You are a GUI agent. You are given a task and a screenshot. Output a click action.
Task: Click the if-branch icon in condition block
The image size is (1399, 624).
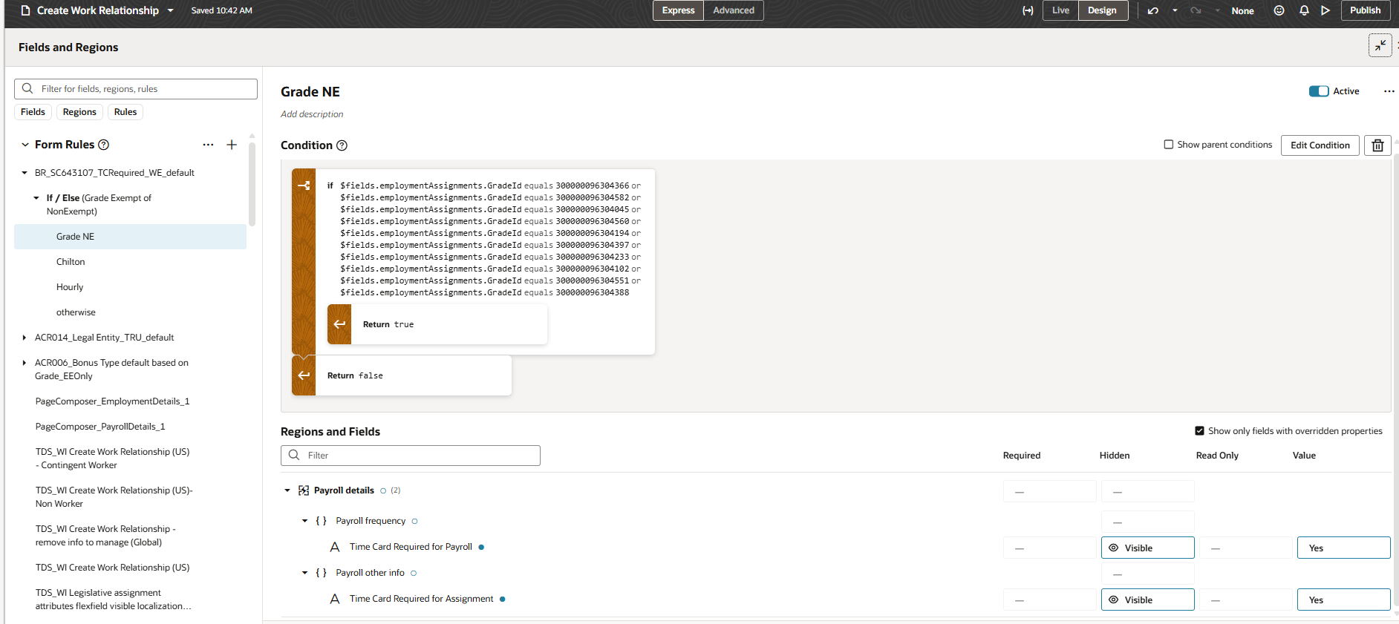click(x=304, y=185)
